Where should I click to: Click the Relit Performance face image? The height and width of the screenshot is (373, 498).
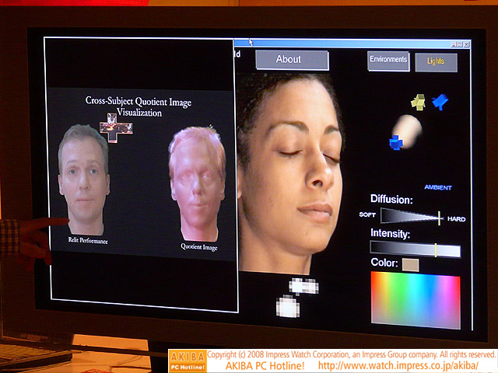[x=83, y=179]
